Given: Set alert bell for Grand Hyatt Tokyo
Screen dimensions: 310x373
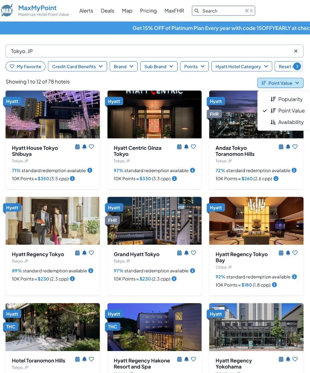Looking at the screenshot, I should [x=186, y=253].
